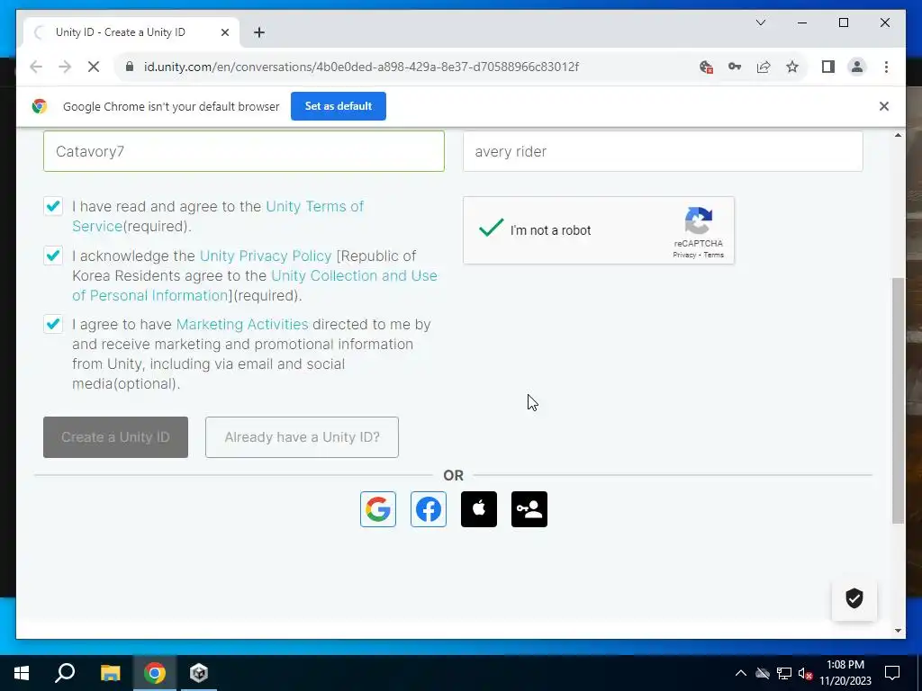Open the reCAPTCHA Terms link

pos(714,255)
